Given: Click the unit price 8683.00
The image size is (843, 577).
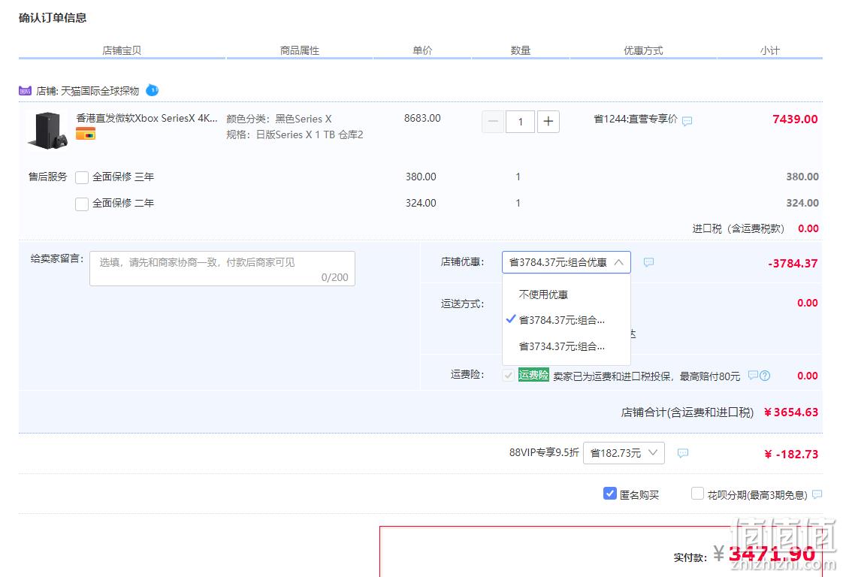Looking at the screenshot, I should click(x=422, y=118).
